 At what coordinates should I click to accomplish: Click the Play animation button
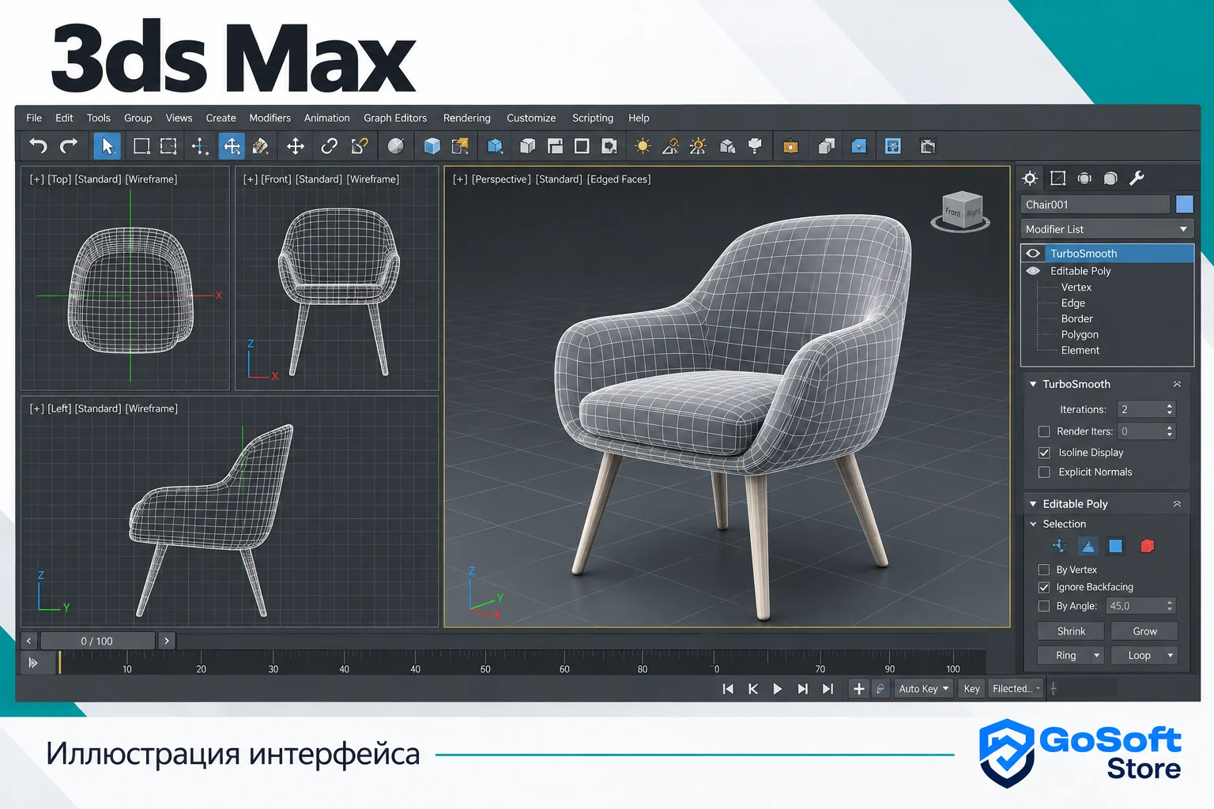tap(778, 689)
